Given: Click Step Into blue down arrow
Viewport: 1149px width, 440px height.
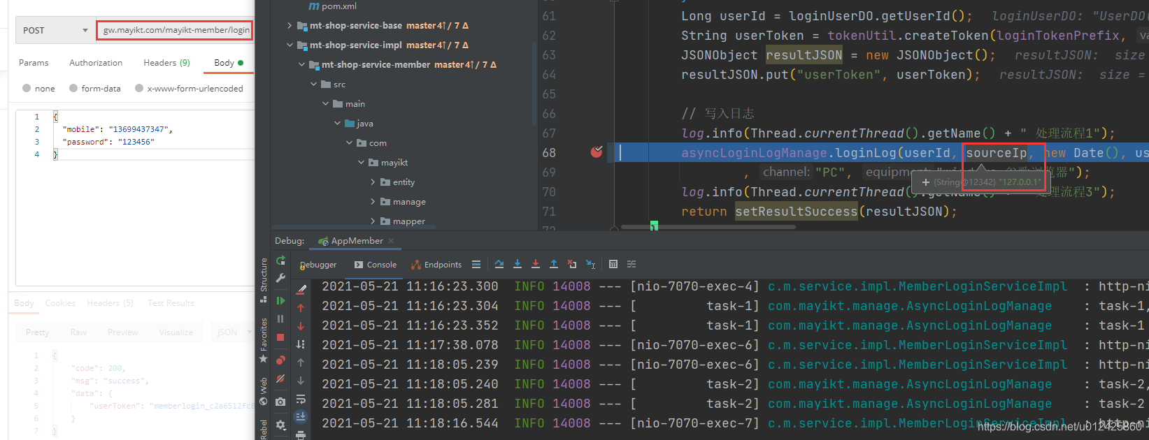Looking at the screenshot, I should (518, 264).
